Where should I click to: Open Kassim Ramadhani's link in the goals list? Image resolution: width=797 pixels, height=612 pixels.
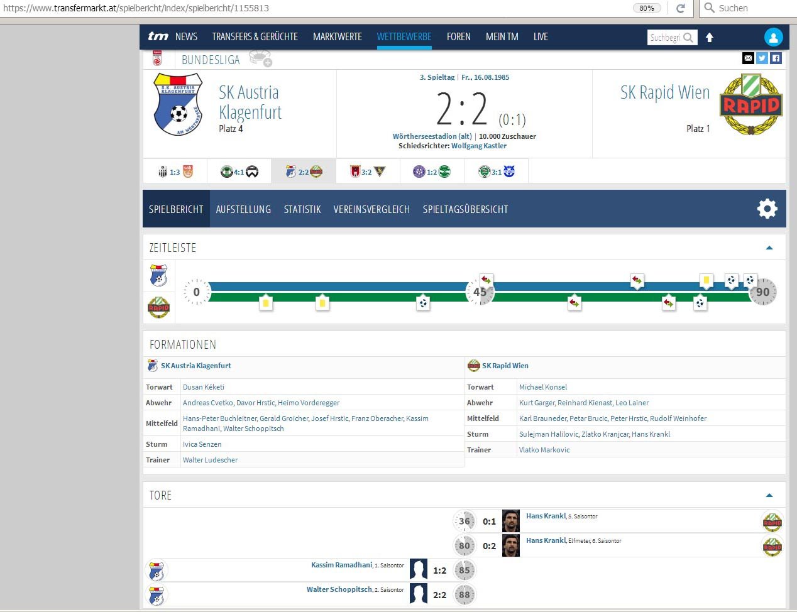[x=342, y=565]
